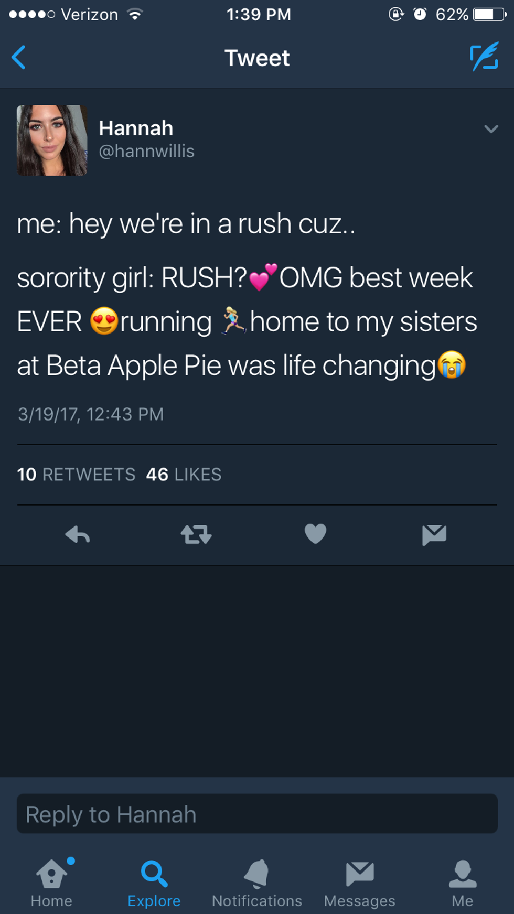Tap the Reply to Hannah field
Screen dimensions: 514x914
click(x=257, y=814)
